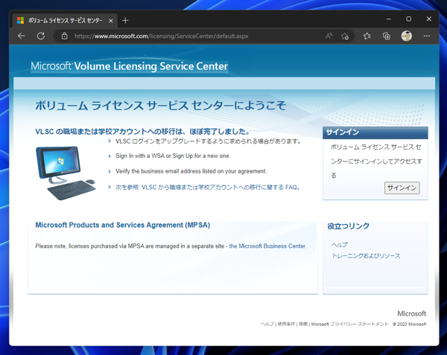
Task: Minimize the browser window
Action: pyautogui.click(x=388, y=19)
